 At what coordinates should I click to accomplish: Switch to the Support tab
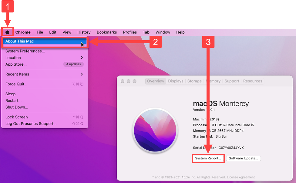point(232,81)
